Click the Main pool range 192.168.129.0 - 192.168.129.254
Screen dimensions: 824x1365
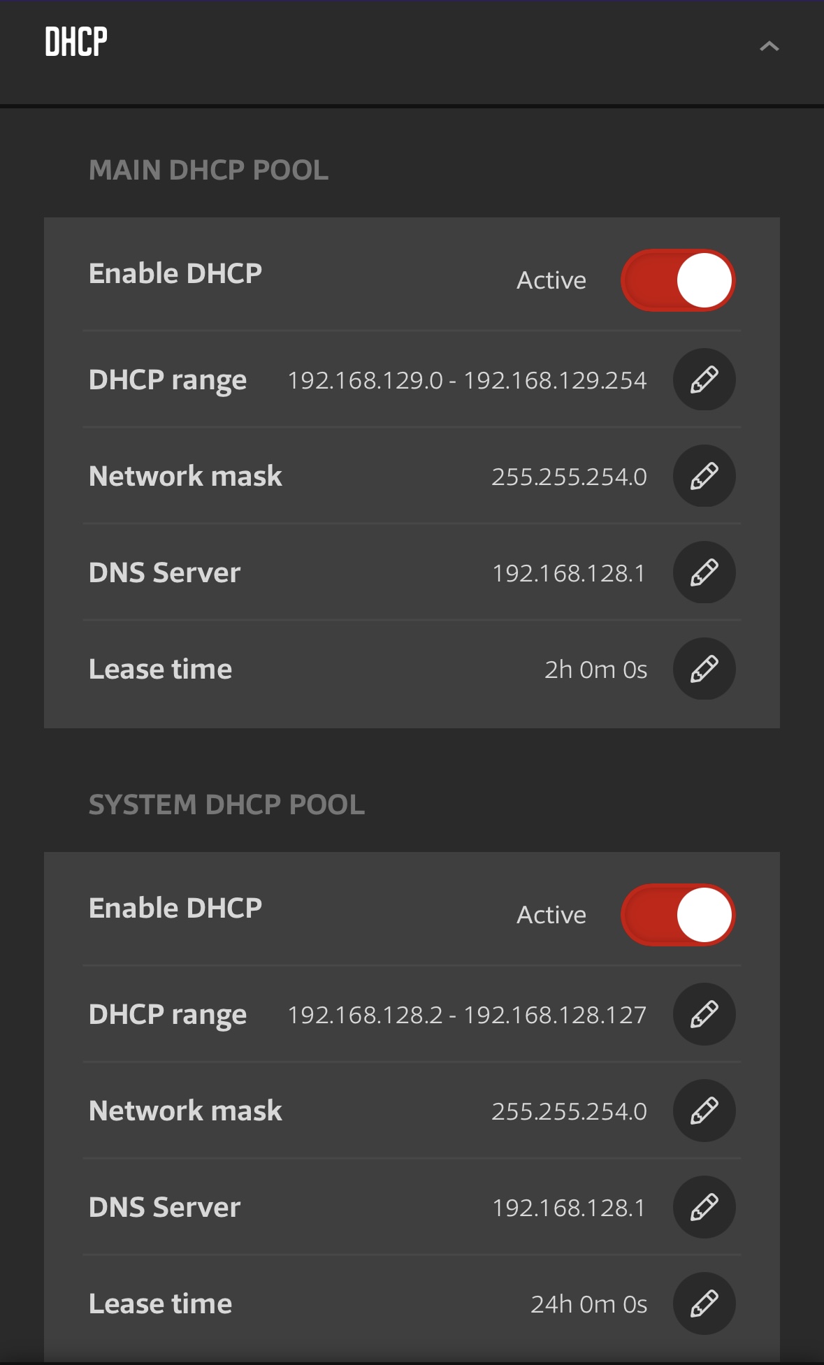467,380
